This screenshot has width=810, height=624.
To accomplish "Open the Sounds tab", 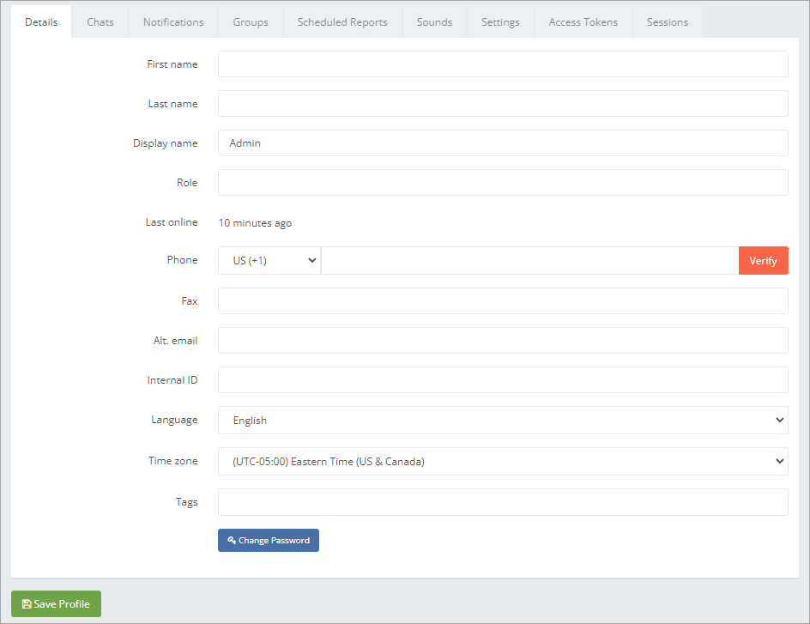I will (x=434, y=22).
